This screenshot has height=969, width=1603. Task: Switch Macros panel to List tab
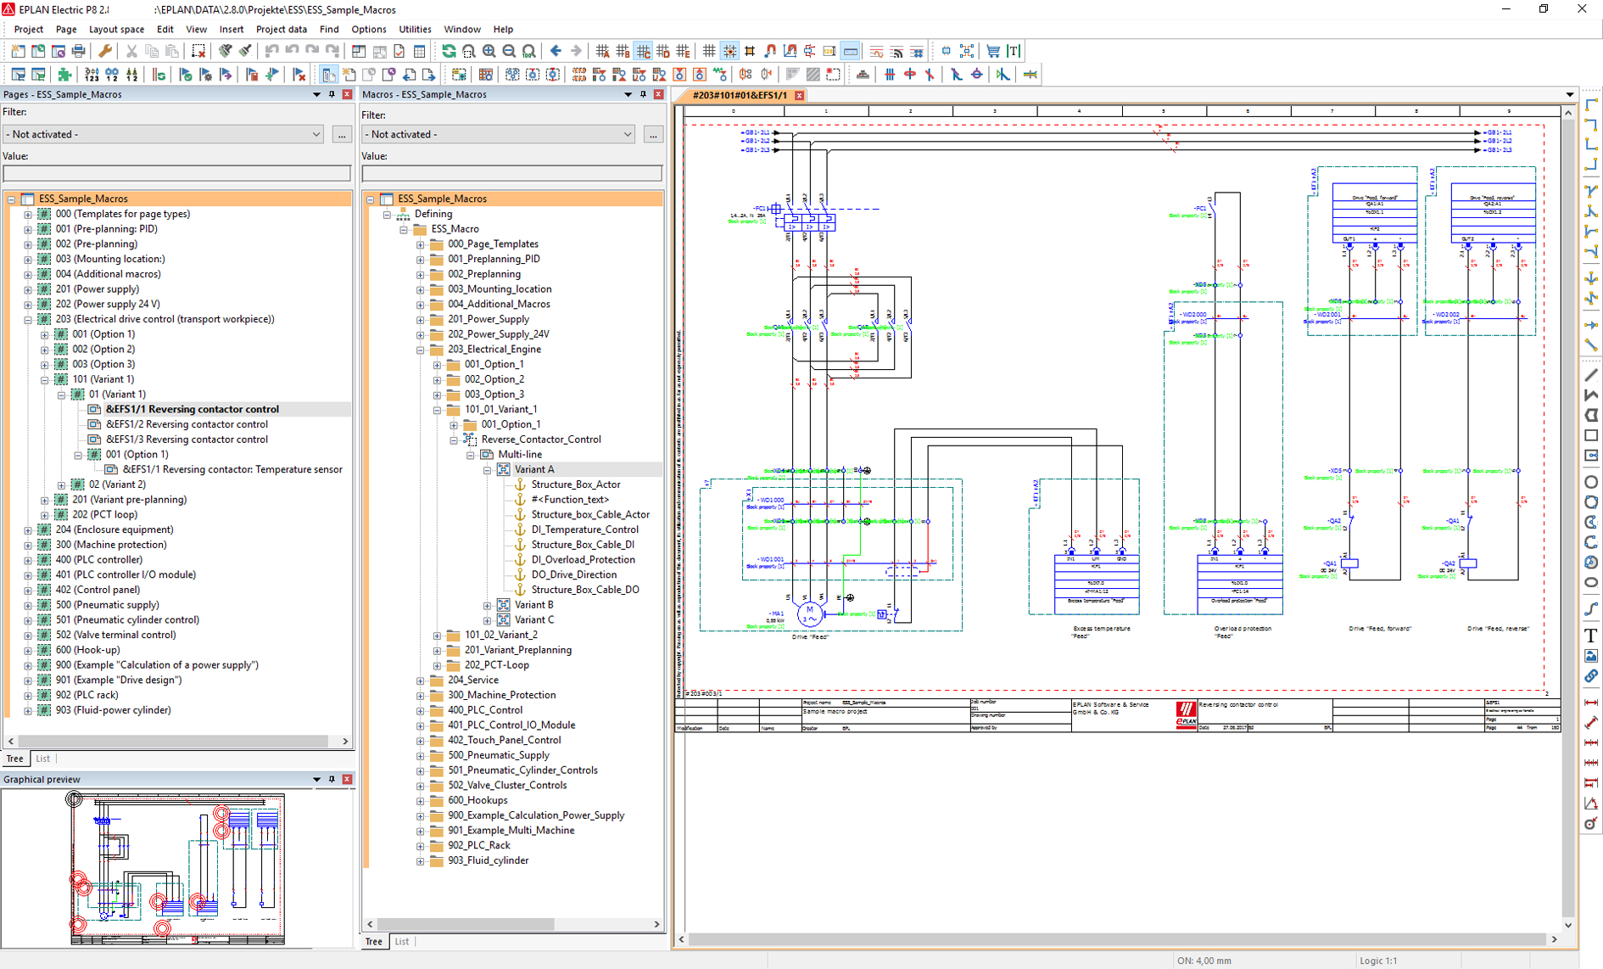(x=402, y=941)
